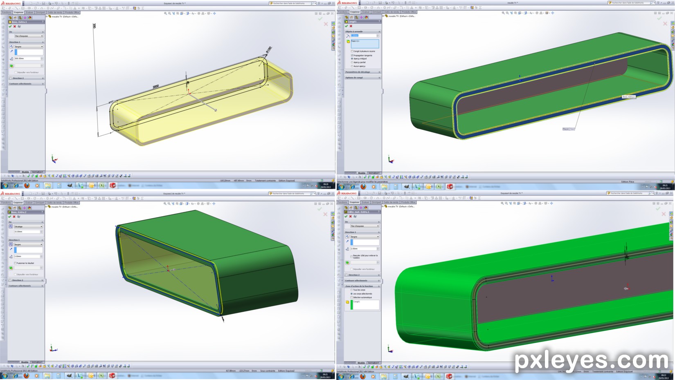Click direction color bar in Boss.-Extru.1 direction box
Image resolution: width=675 pixels, height=380 pixels.
coord(16,52)
